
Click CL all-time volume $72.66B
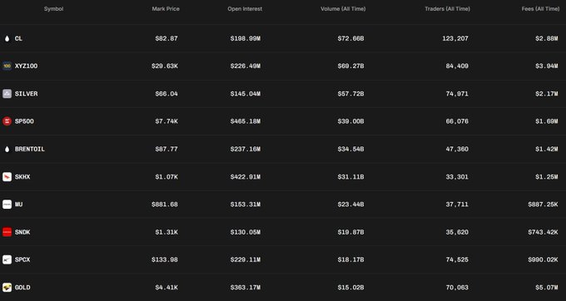pyautogui.click(x=351, y=38)
